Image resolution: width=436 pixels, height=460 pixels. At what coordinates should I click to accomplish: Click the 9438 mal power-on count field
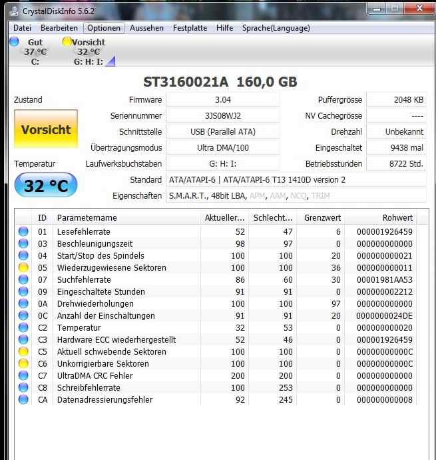(397, 147)
